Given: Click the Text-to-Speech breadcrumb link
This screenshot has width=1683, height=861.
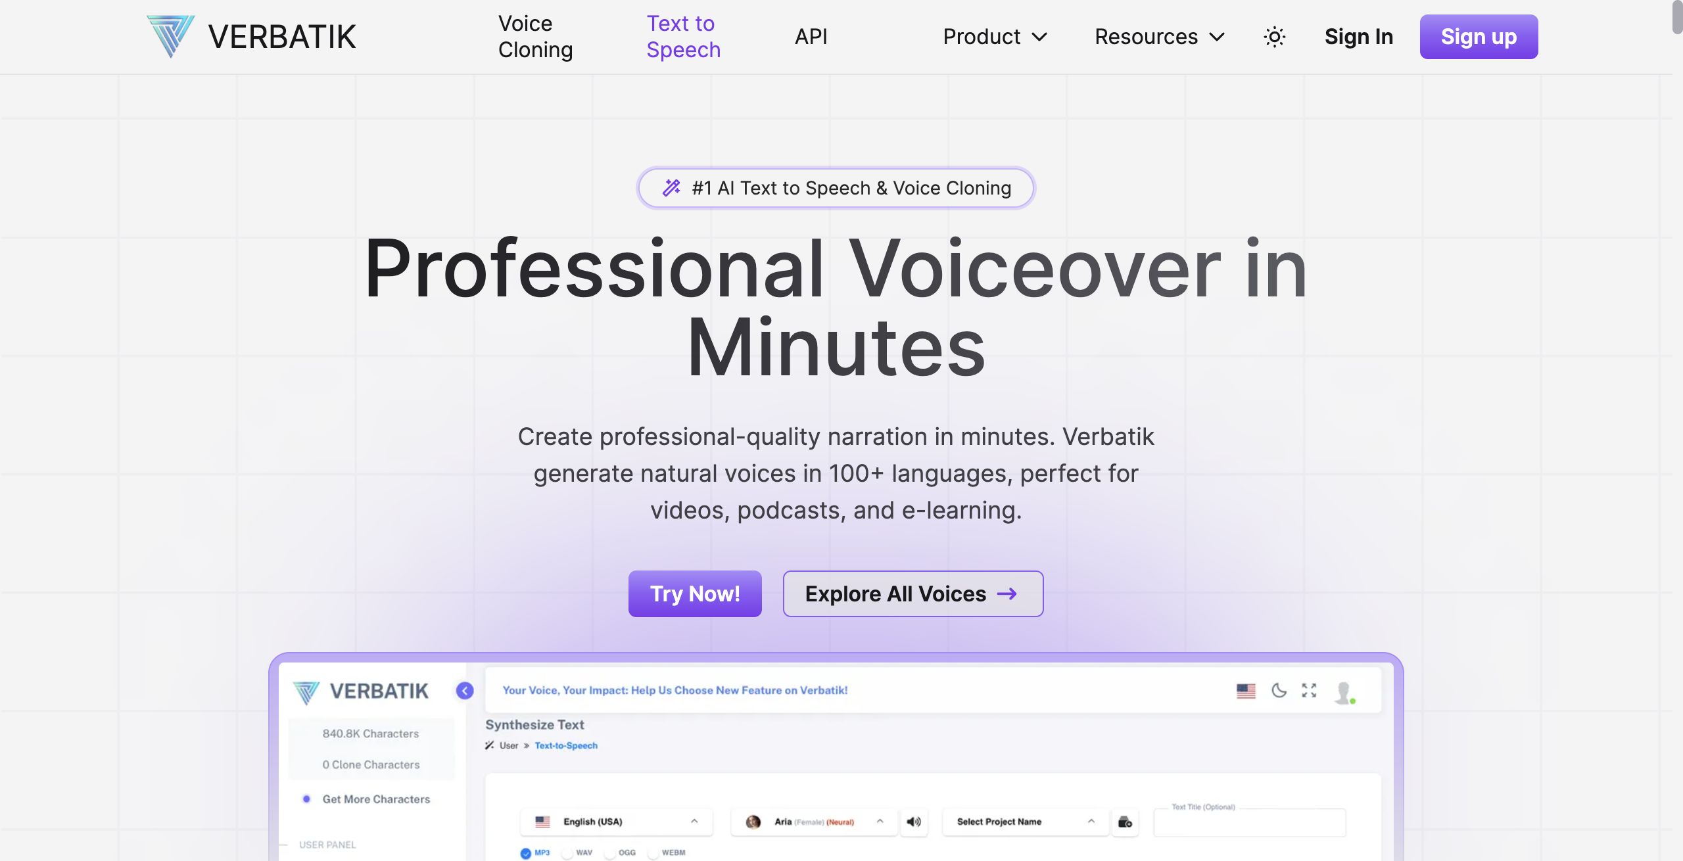Looking at the screenshot, I should click(566, 745).
